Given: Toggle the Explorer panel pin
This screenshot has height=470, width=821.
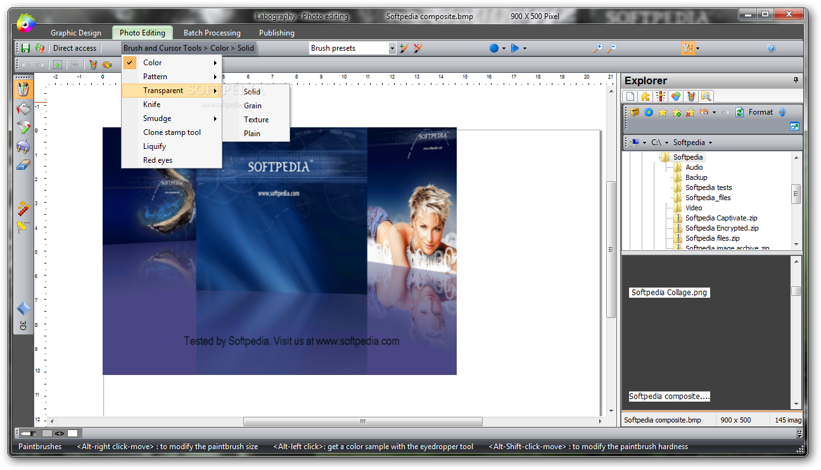Looking at the screenshot, I should point(796,80).
